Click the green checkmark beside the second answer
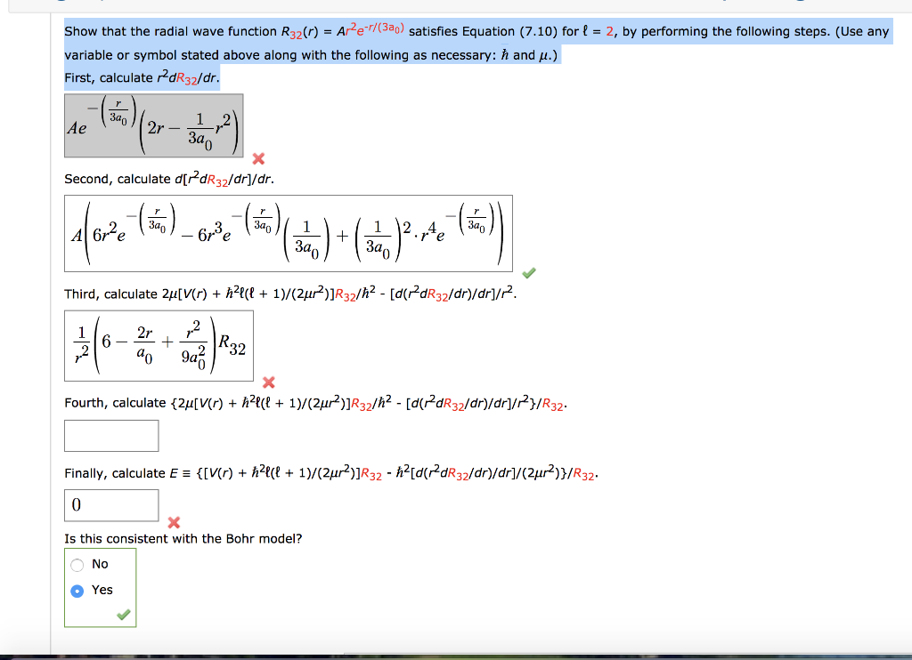912x660 pixels. click(x=528, y=274)
